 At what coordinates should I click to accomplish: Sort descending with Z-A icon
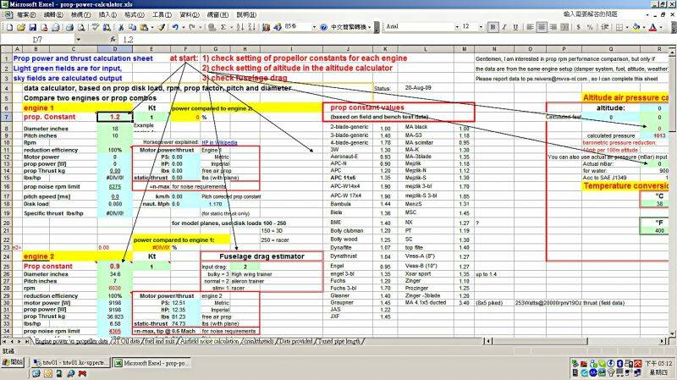[x=251, y=27]
